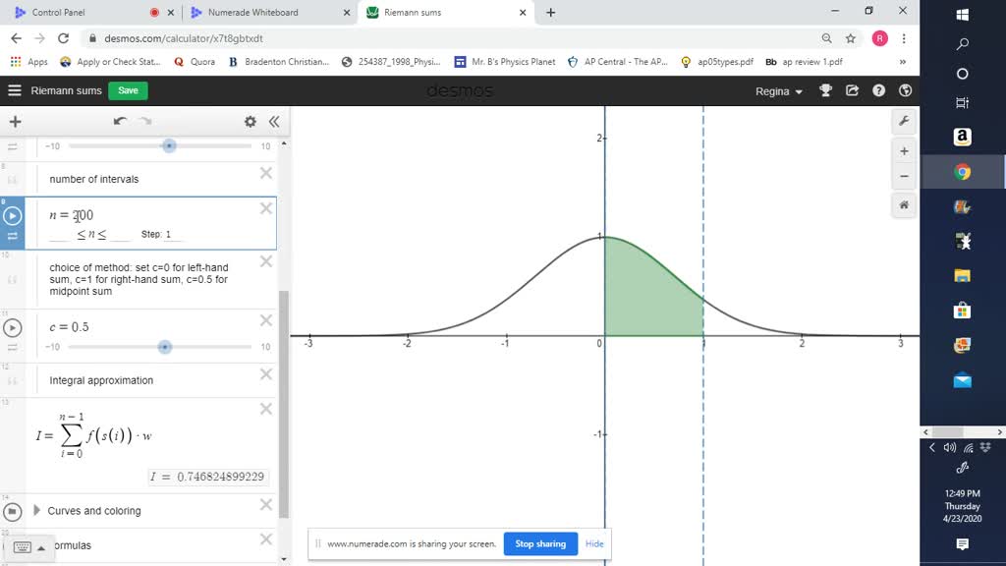The width and height of the screenshot is (1006, 566).
Task: Play the animation for the n slider
Action: (x=11, y=215)
